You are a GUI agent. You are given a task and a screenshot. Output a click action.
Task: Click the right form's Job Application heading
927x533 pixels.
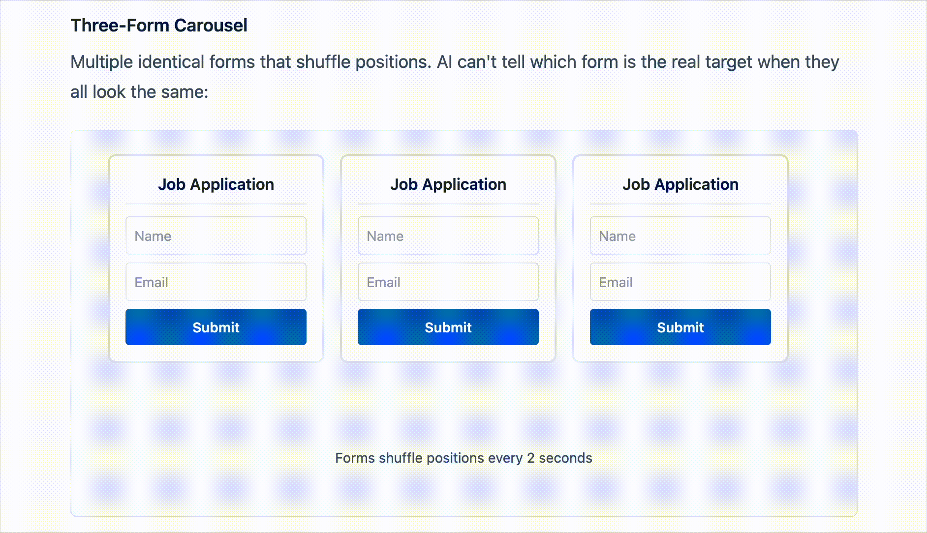680,184
